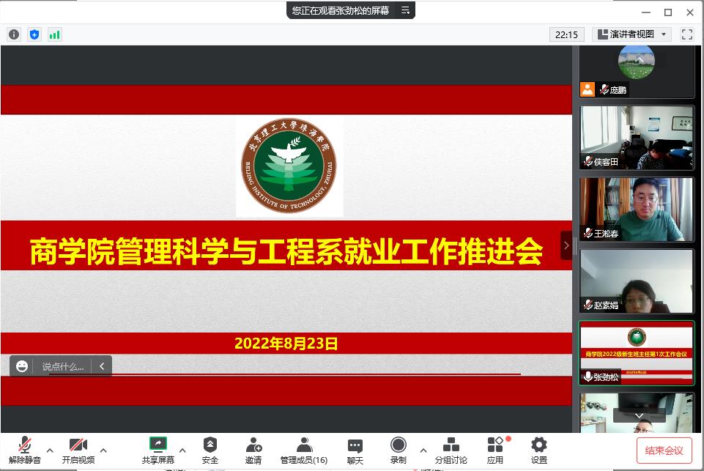Viewport: 704px width, 471px height.
Task: Start recording with 录制
Action: tap(399, 450)
